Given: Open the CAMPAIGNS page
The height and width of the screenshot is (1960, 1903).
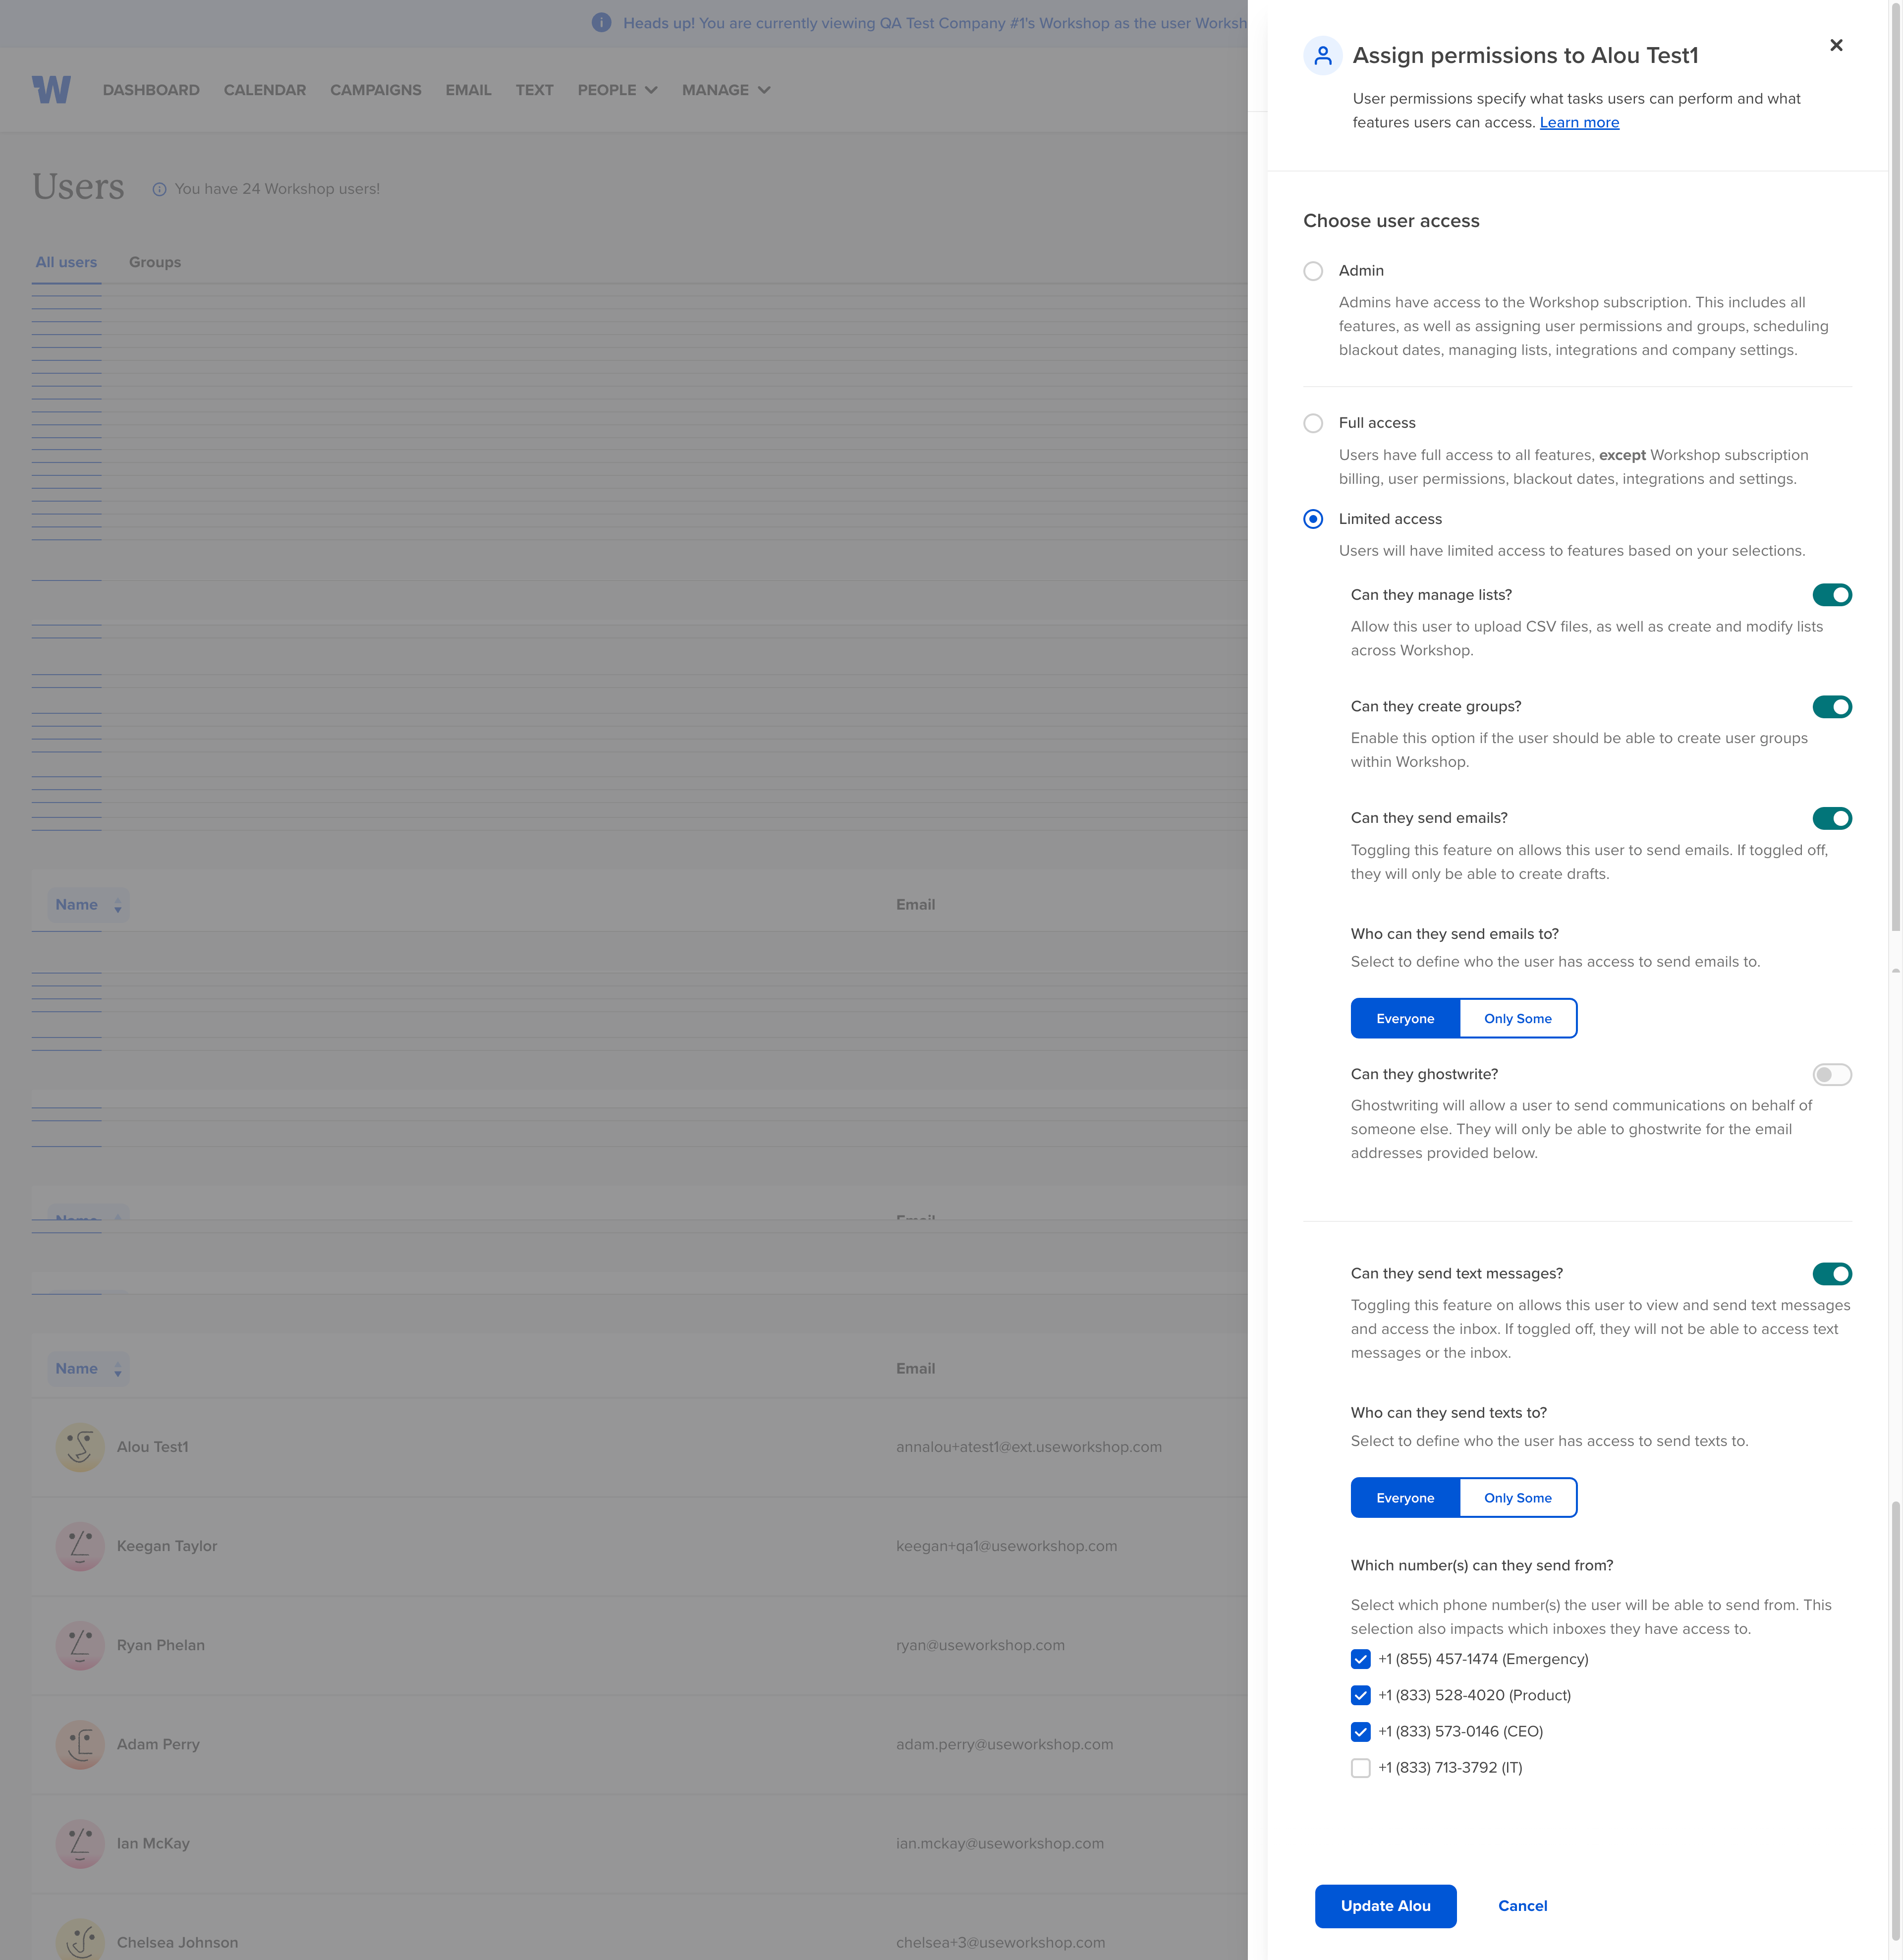Looking at the screenshot, I should point(376,90).
